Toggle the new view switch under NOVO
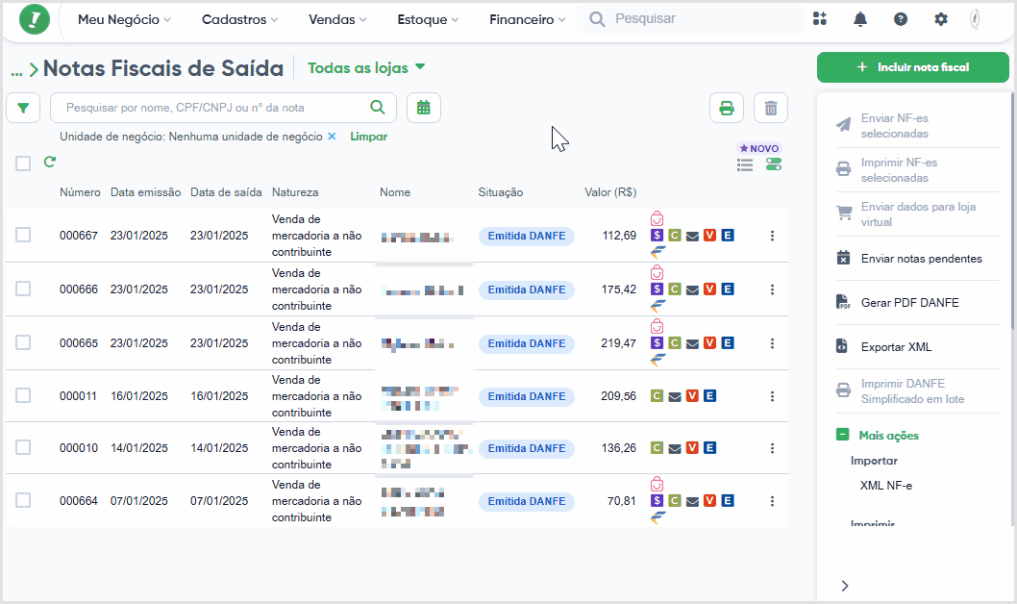The width and height of the screenshot is (1017, 604). [x=773, y=164]
